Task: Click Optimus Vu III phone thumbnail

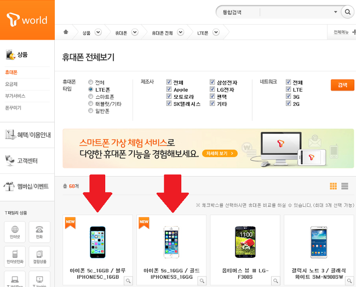Action: point(245,242)
